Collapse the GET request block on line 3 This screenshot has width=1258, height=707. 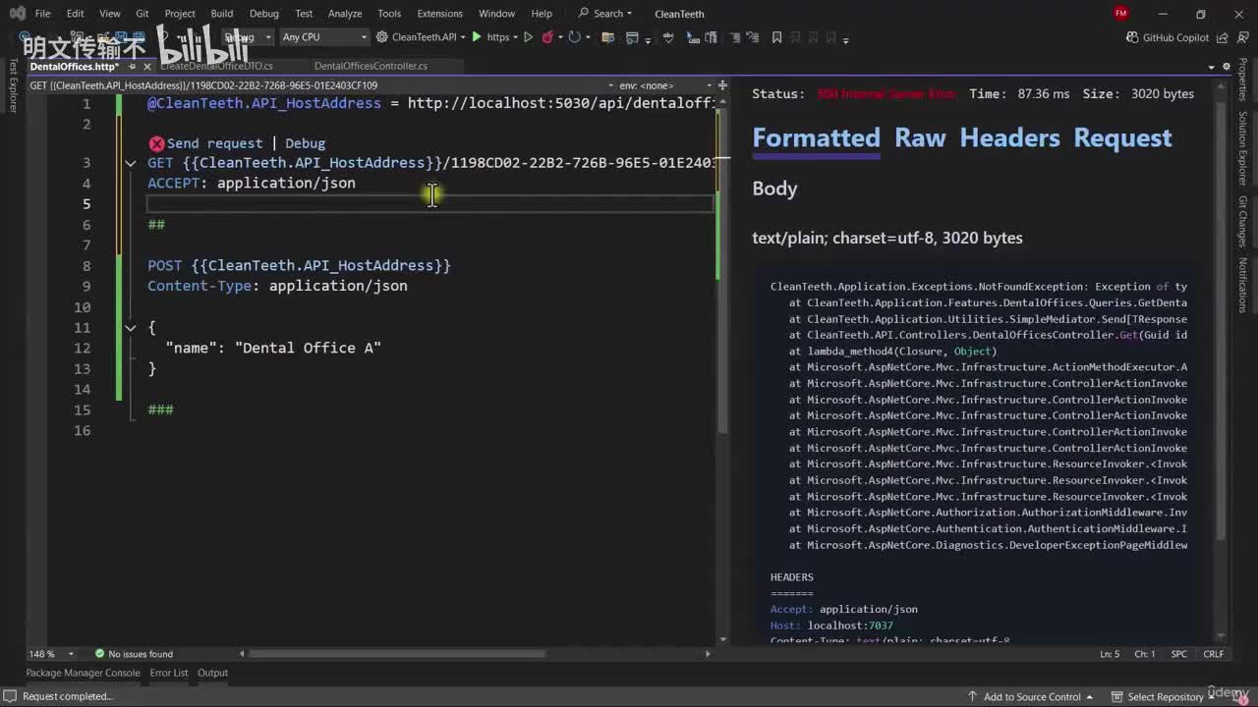point(131,163)
